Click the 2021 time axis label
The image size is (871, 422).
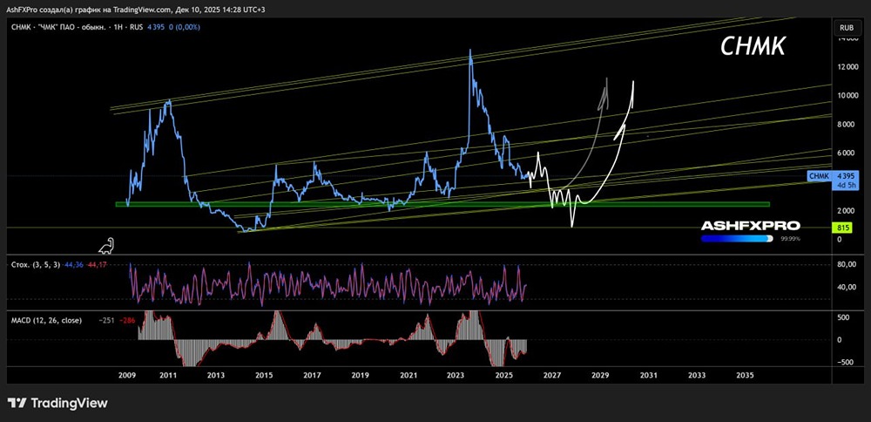coord(408,375)
